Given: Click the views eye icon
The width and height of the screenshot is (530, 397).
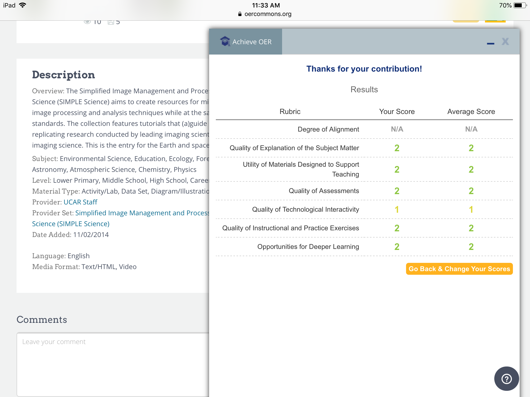Looking at the screenshot, I should [87, 22].
